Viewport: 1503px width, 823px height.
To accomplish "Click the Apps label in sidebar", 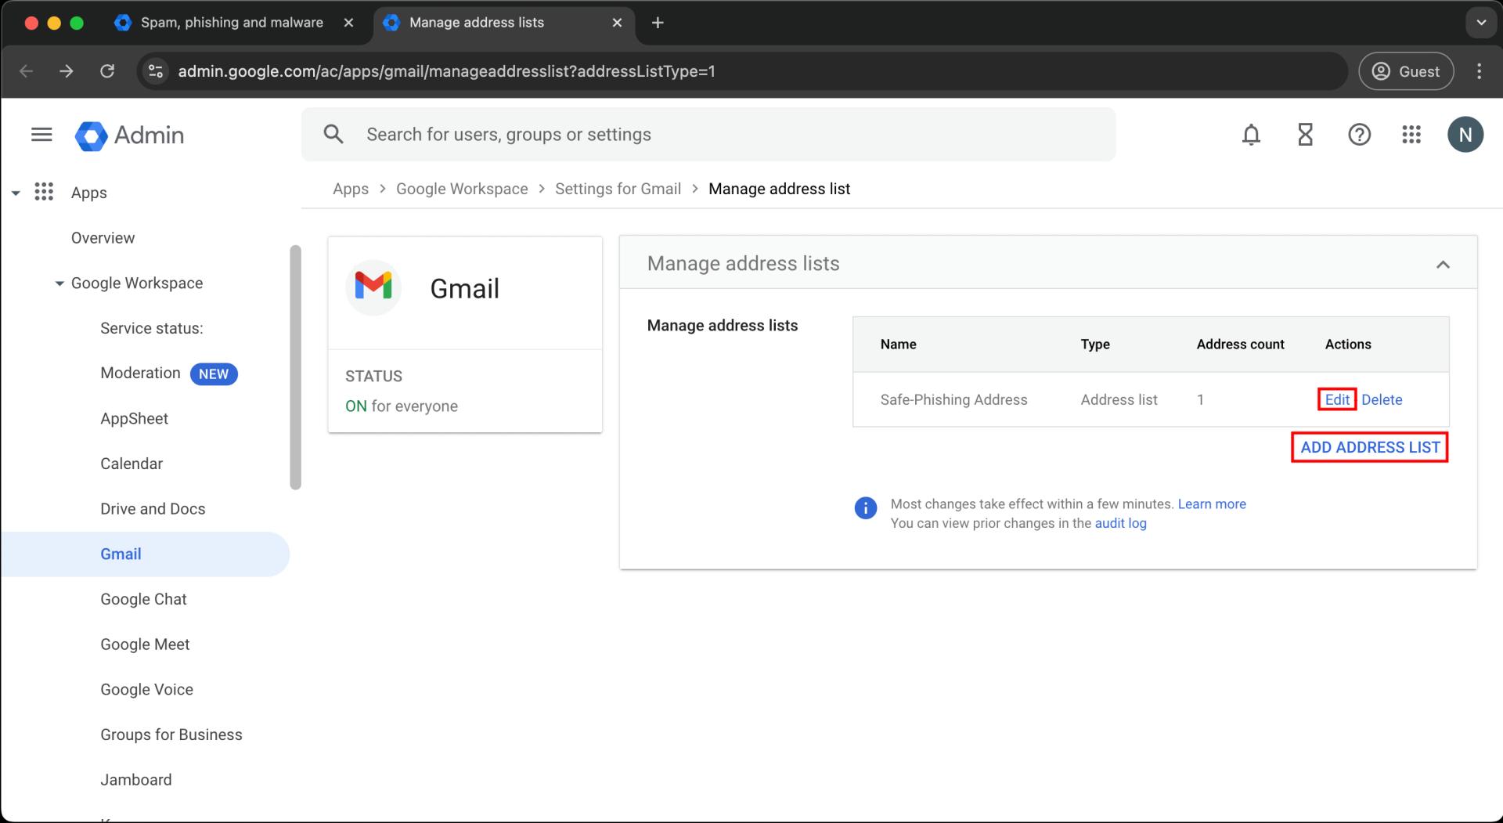I will [88, 193].
